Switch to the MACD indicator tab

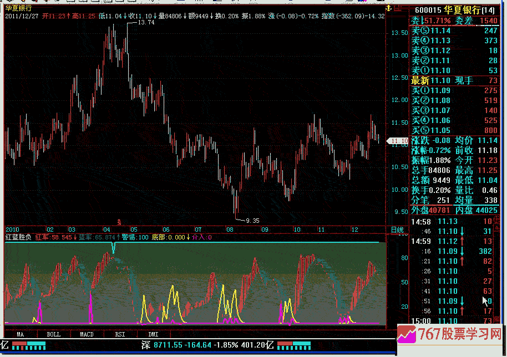click(x=87, y=334)
